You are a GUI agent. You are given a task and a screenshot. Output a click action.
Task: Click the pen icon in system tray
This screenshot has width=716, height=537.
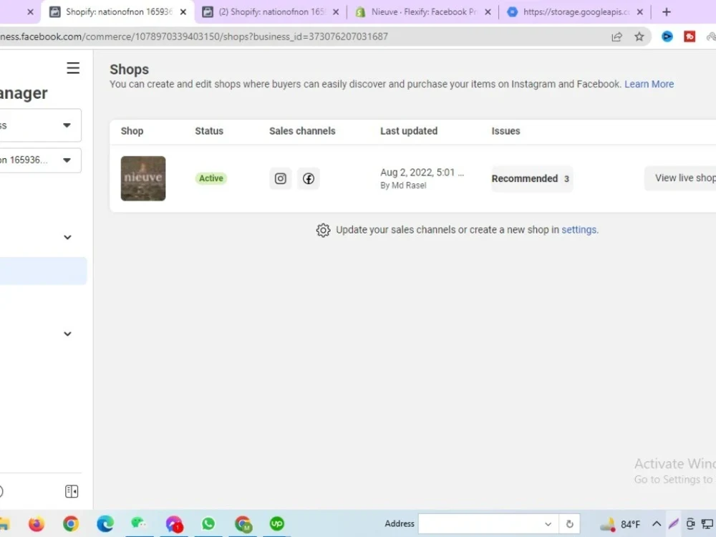[673, 523]
